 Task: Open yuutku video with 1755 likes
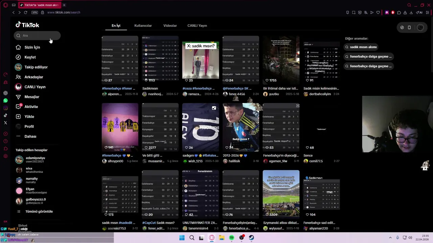coord(281,60)
